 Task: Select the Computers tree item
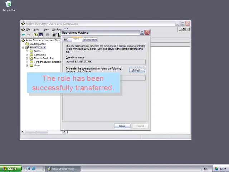[x=40, y=55]
